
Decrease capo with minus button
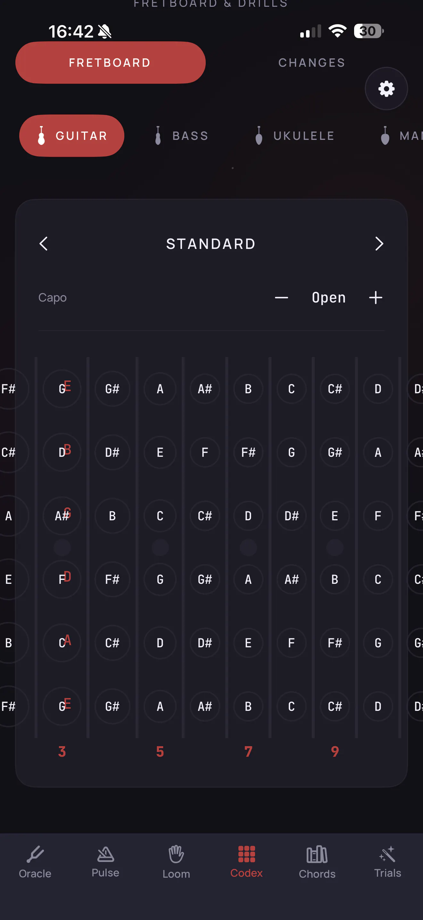click(281, 297)
